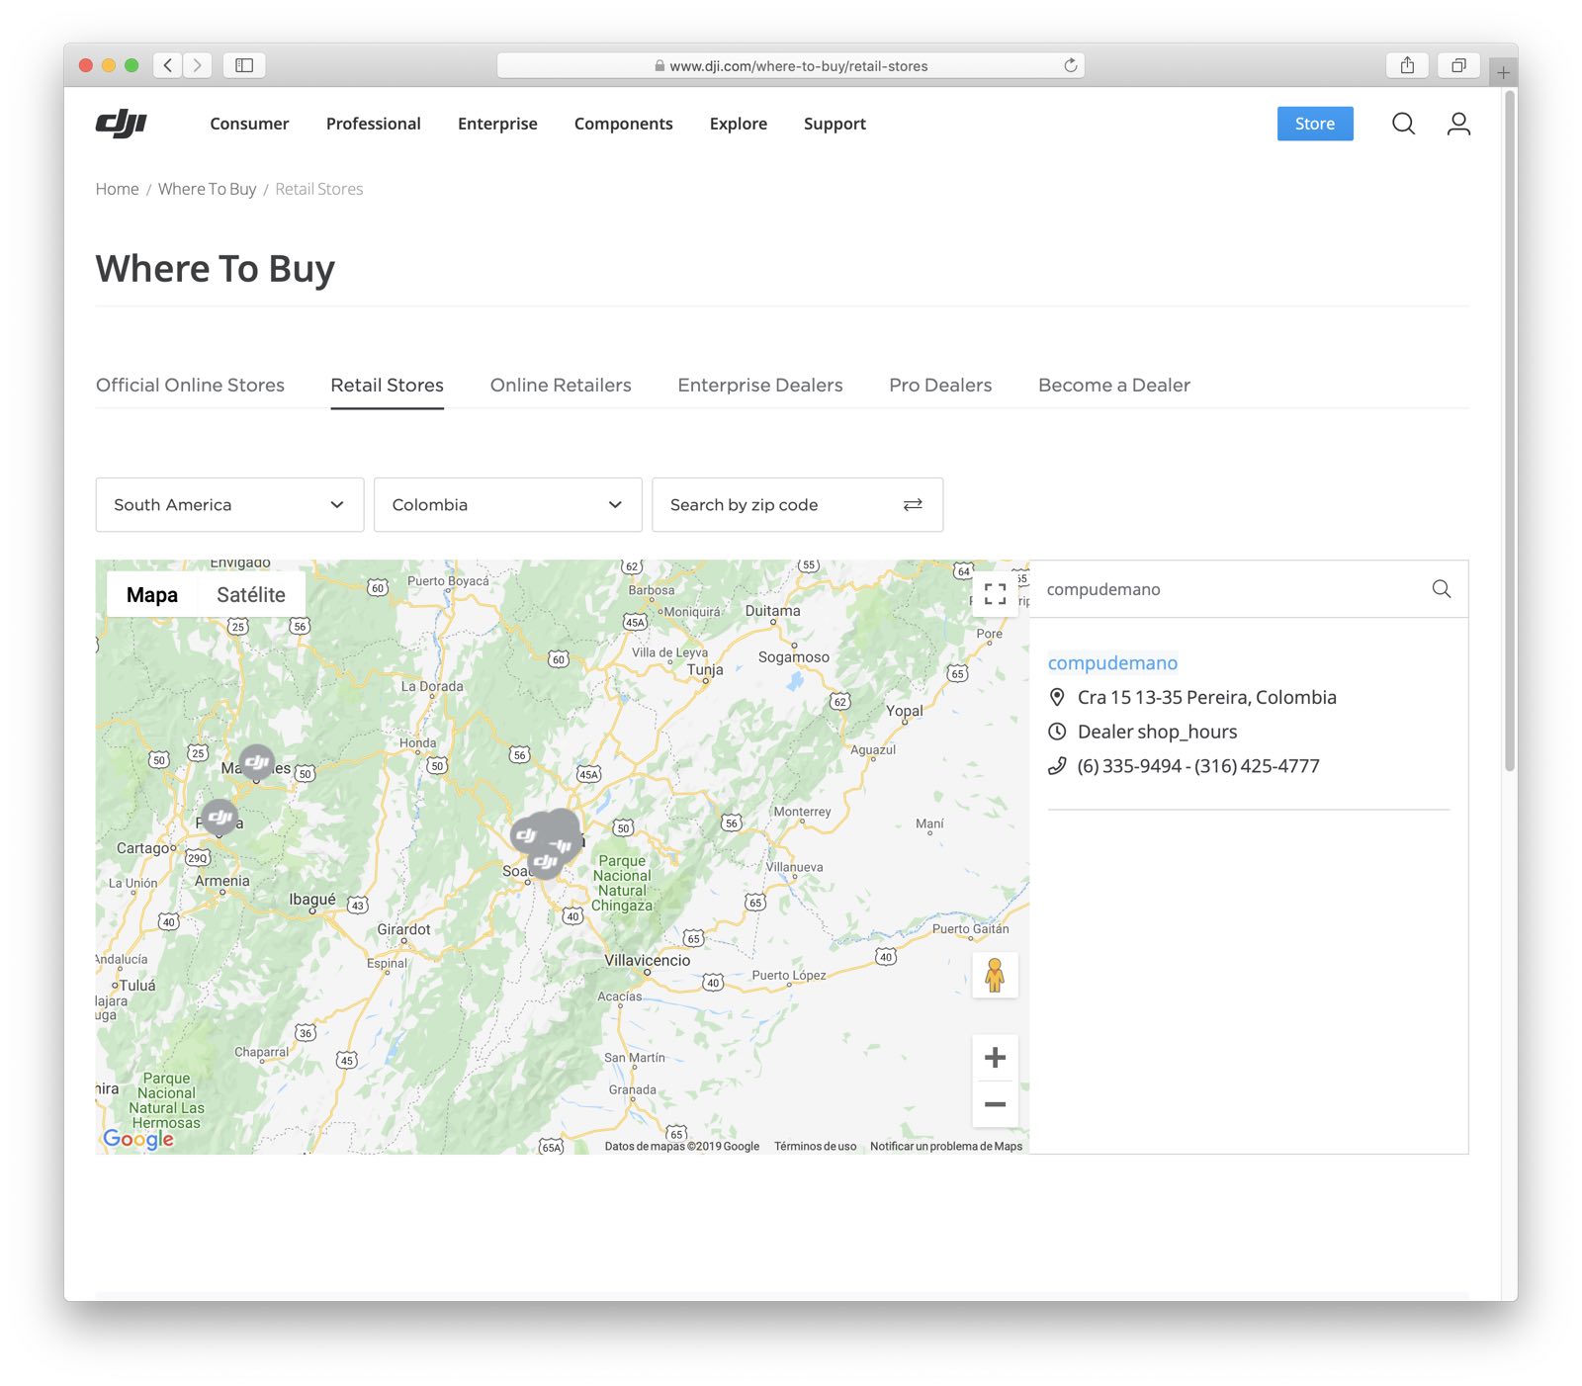Select DJI marker near Pereira
This screenshot has height=1386, width=1582.
click(220, 817)
